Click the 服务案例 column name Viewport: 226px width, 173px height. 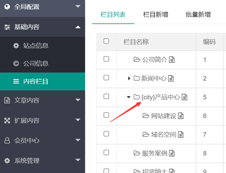click(x=154, y=153)
